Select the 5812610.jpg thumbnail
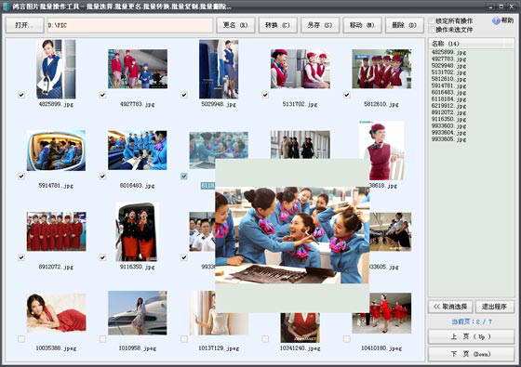The width and height of the screenshot is (521, 367). (381, 69)
